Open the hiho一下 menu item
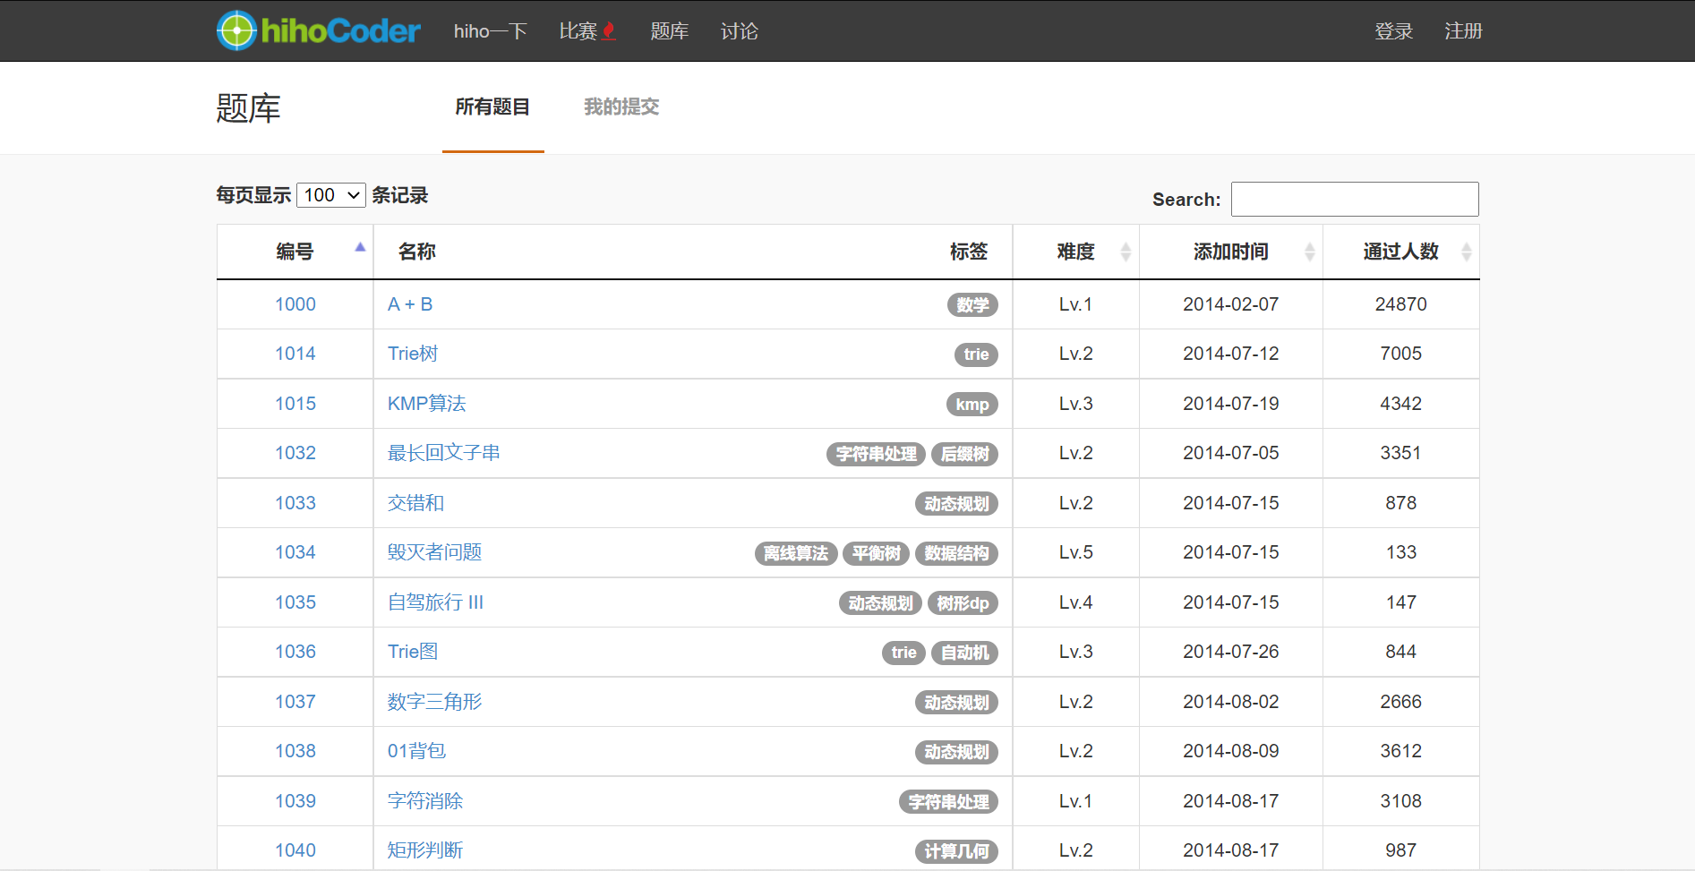Image resolution: width=1695 pixels, height=871 pixels. coord(490,30)
